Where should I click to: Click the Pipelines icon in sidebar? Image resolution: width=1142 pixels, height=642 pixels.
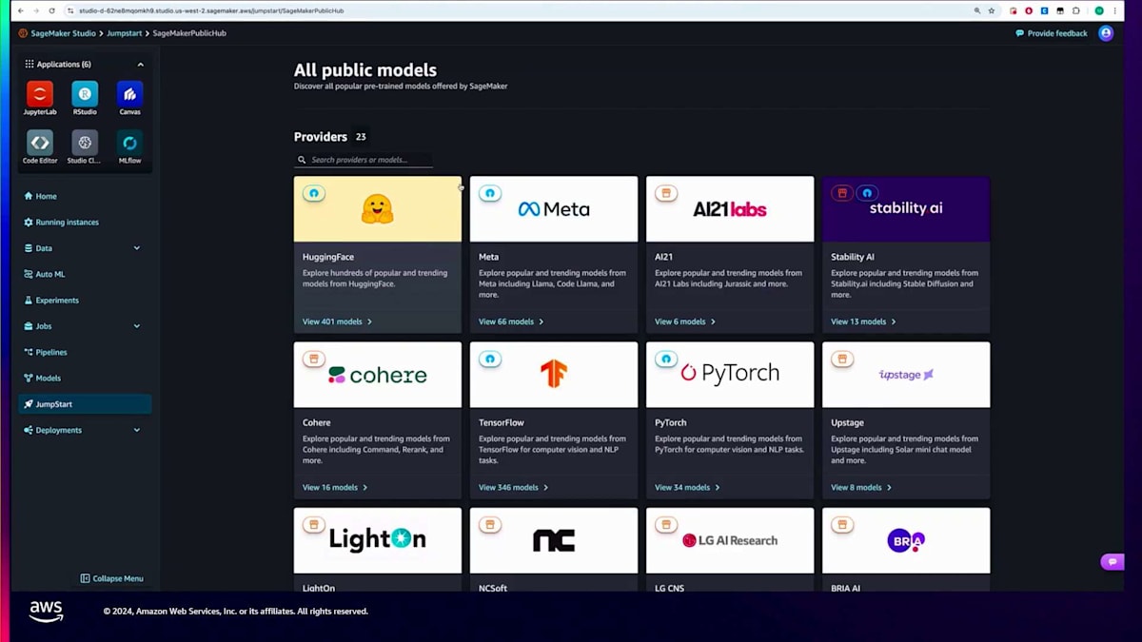(29, 352)
